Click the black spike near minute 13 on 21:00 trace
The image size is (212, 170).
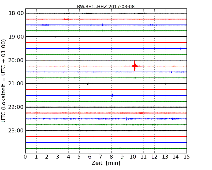tap(165, 84)
